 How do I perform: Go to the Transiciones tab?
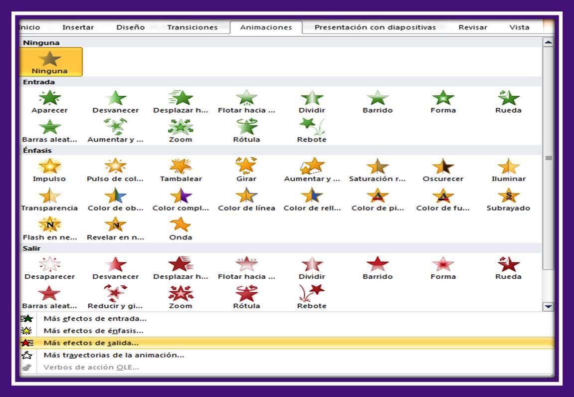pos(192,27)
